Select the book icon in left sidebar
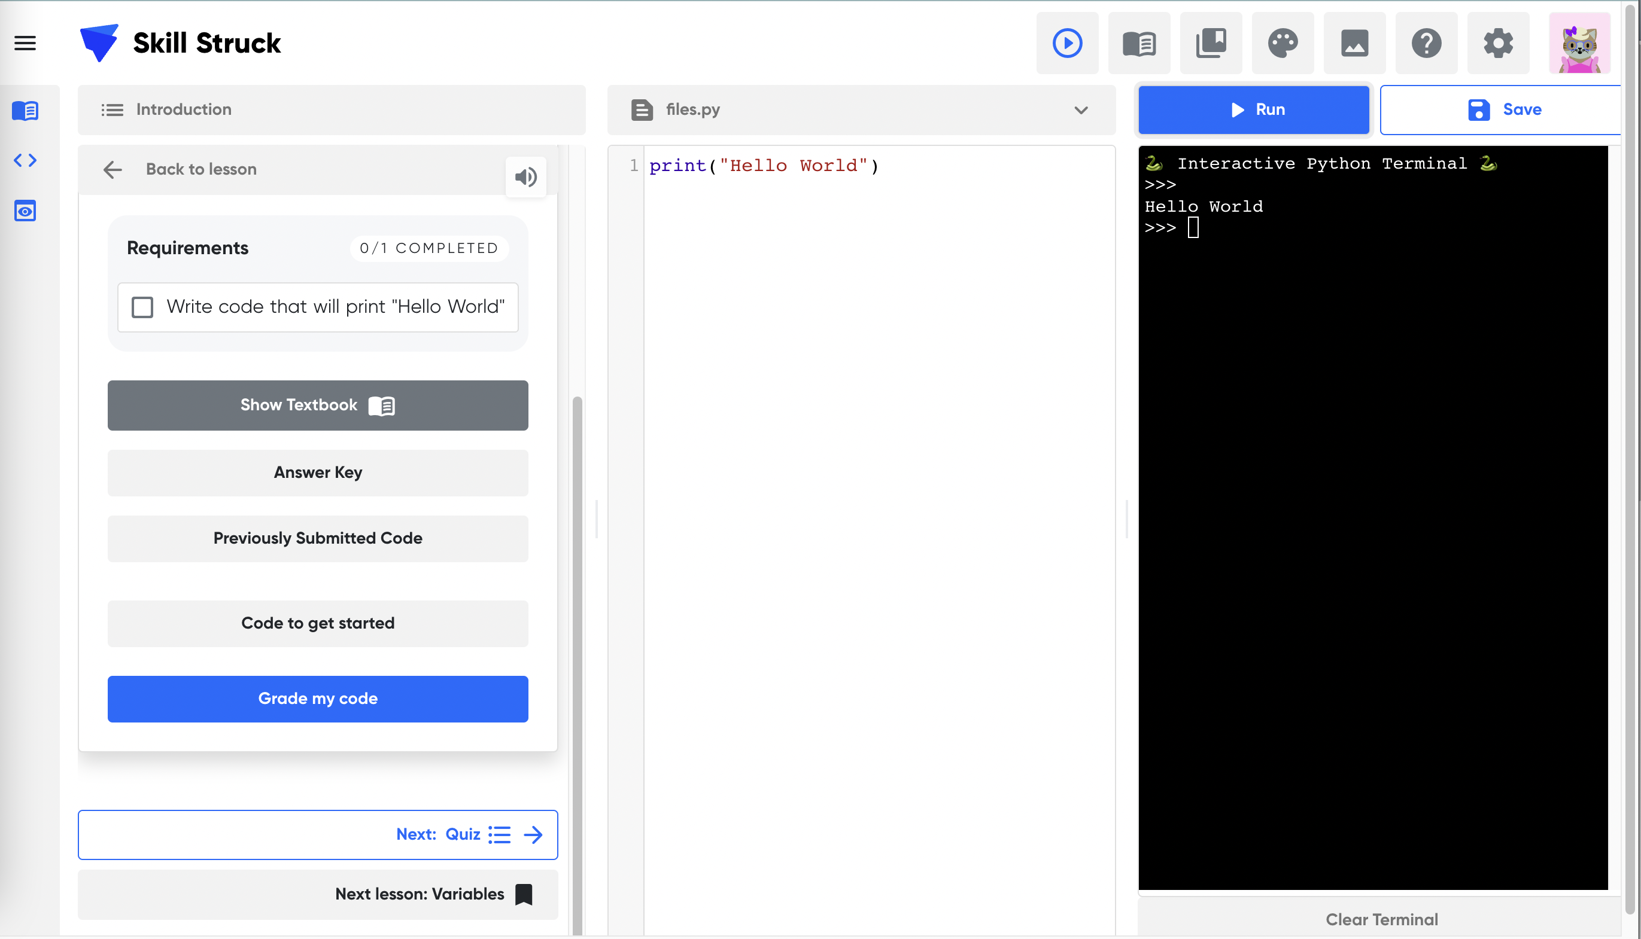The height and width of the screenshot is (939, 1641). tap(25, 110)
